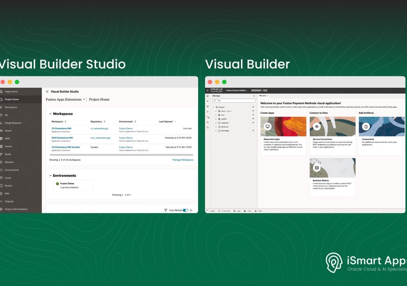Open the Logs panel in bottom bar

tap(237, 211)
